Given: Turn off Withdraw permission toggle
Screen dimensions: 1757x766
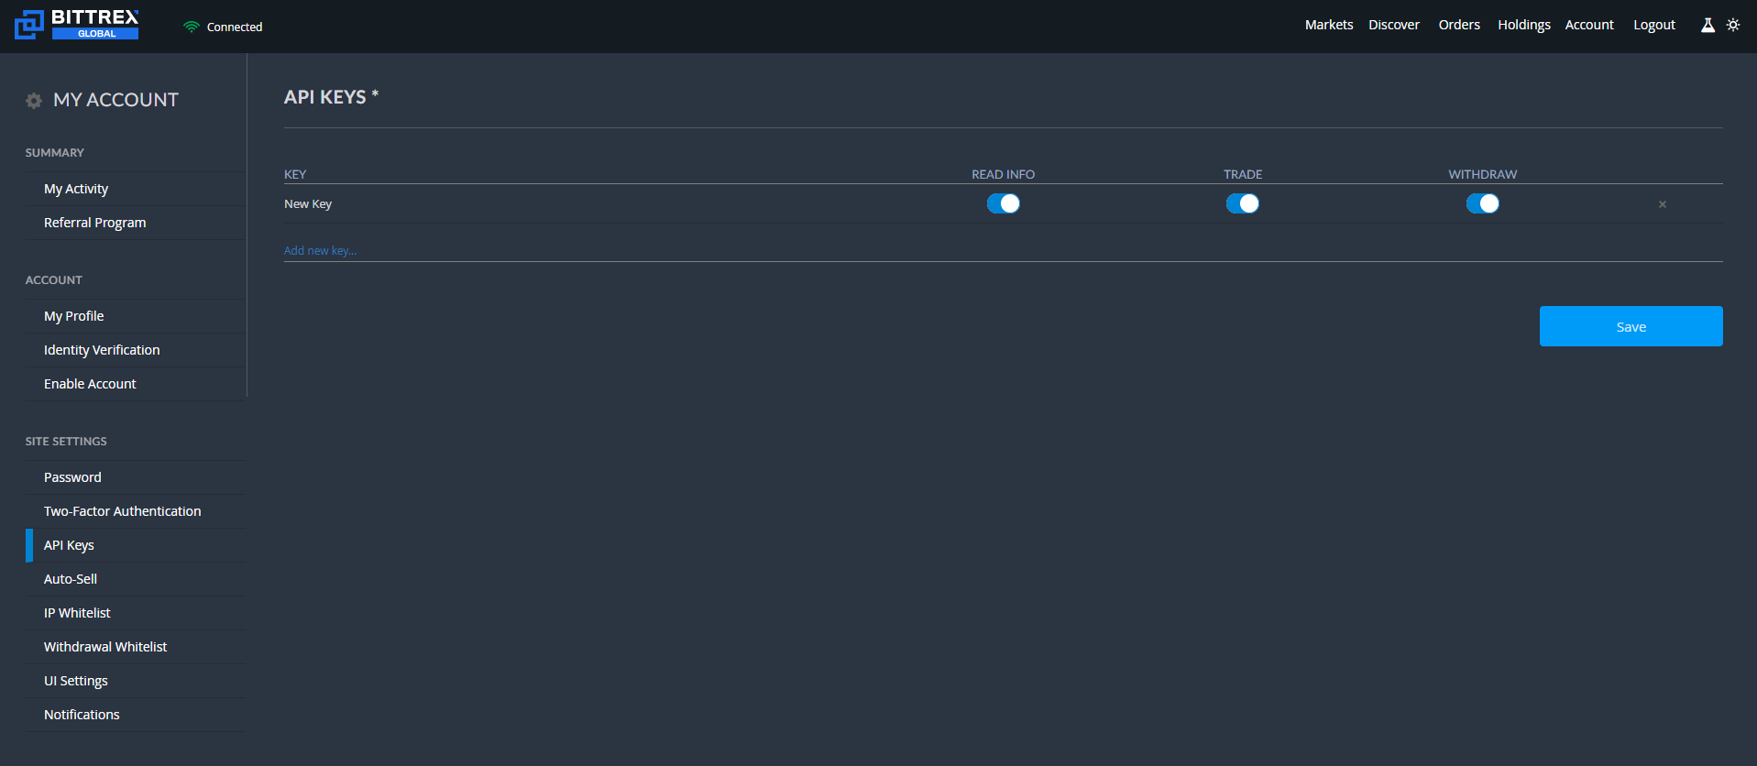Looking at the screenshot, I should click(x=1482, y=203).
